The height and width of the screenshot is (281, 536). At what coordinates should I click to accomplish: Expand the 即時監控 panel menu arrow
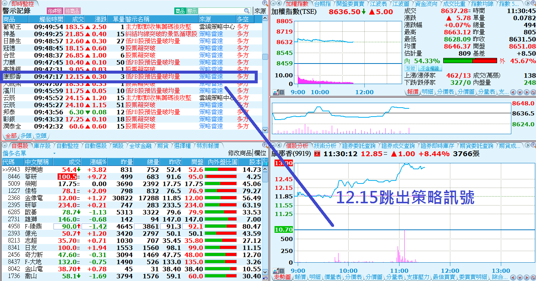click(4, 4)
